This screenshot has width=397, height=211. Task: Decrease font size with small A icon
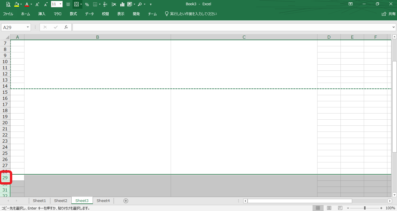click(x=46, y=4)
